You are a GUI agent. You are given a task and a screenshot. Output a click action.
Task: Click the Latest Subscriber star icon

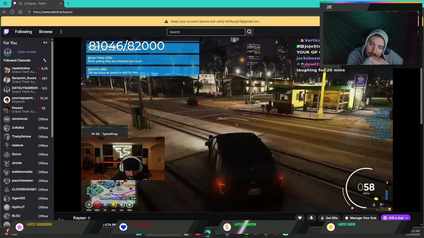tap(20, 227)
